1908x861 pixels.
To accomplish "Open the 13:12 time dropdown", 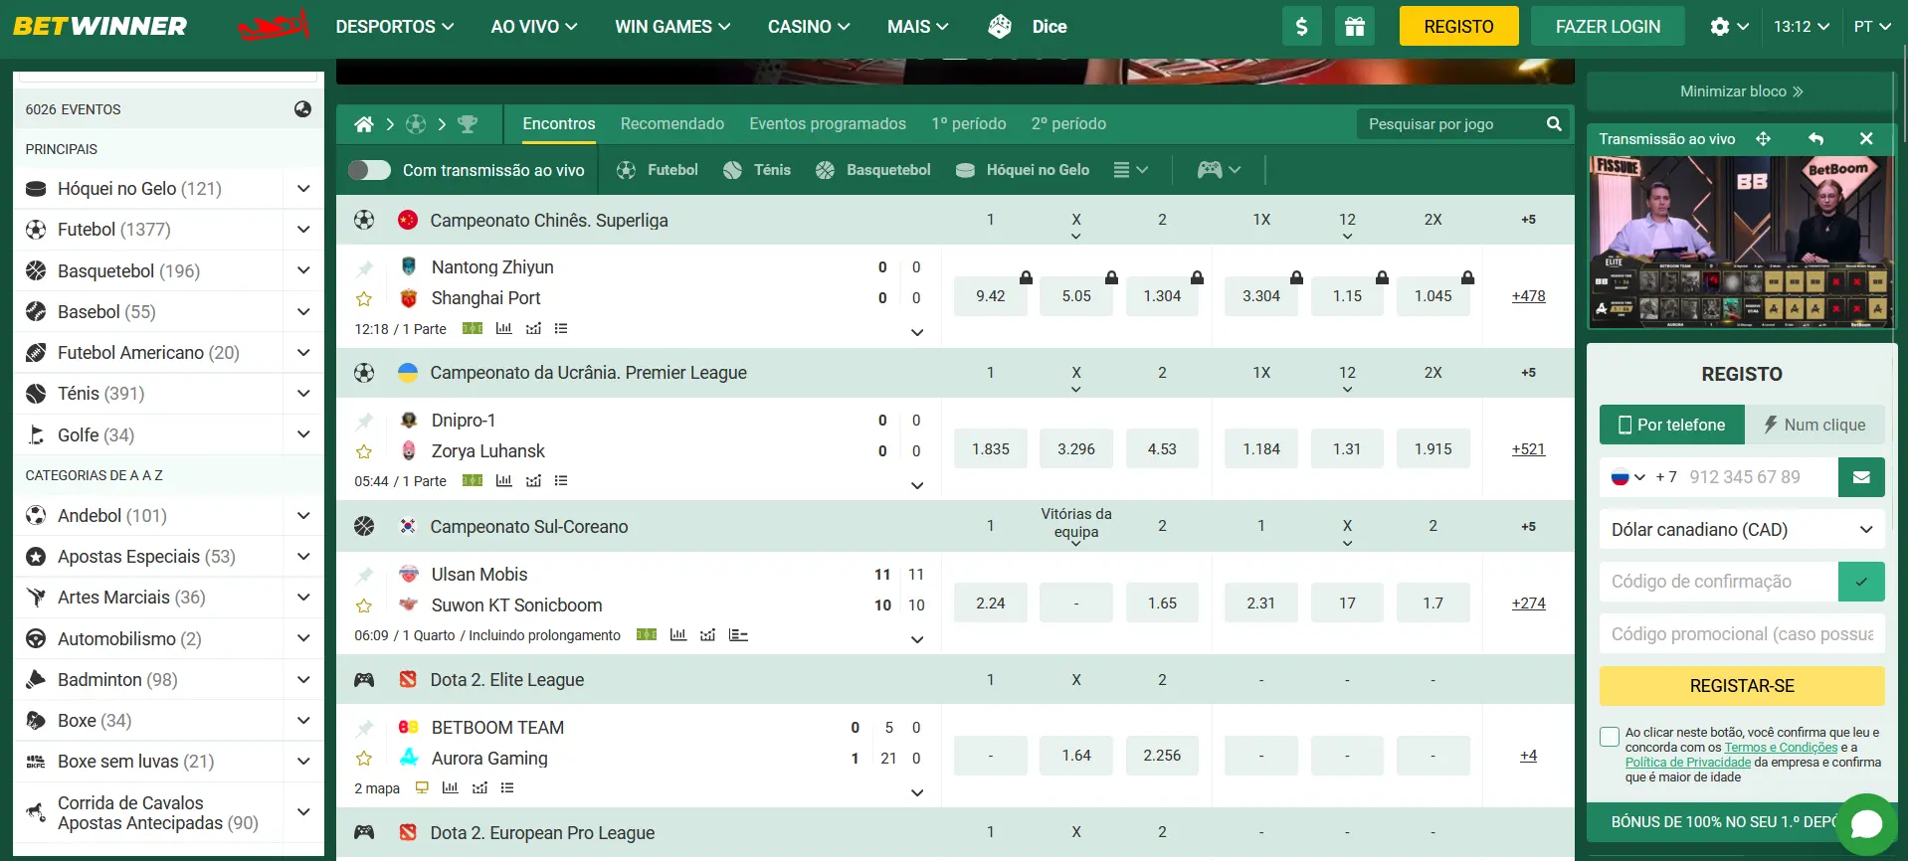I will pos(1802,27).
